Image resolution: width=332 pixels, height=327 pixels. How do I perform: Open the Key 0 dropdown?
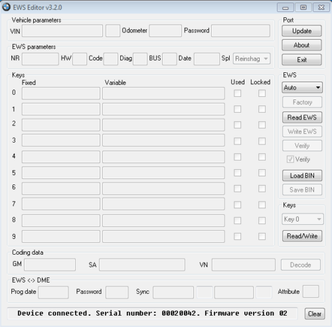click(303, 219)
